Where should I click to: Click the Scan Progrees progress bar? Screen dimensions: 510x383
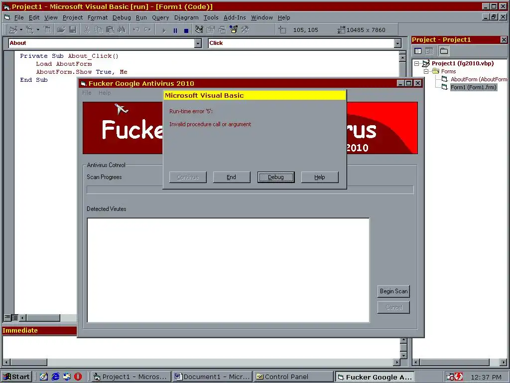point(250,190)
